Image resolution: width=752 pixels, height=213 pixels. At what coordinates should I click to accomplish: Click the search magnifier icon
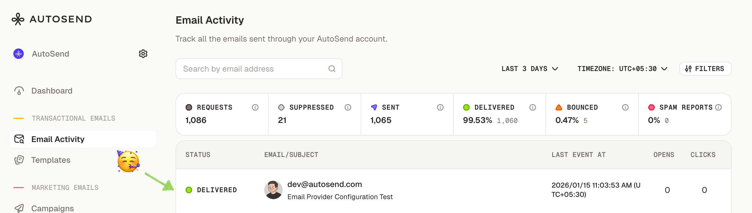click(x=332, y=69)
